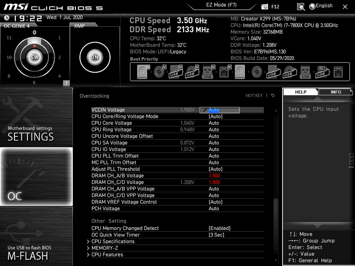Select DRAM CH_A/B VPP Voltage row
The width and height of the screenshot is (355, 266).
tap(177, 189)
